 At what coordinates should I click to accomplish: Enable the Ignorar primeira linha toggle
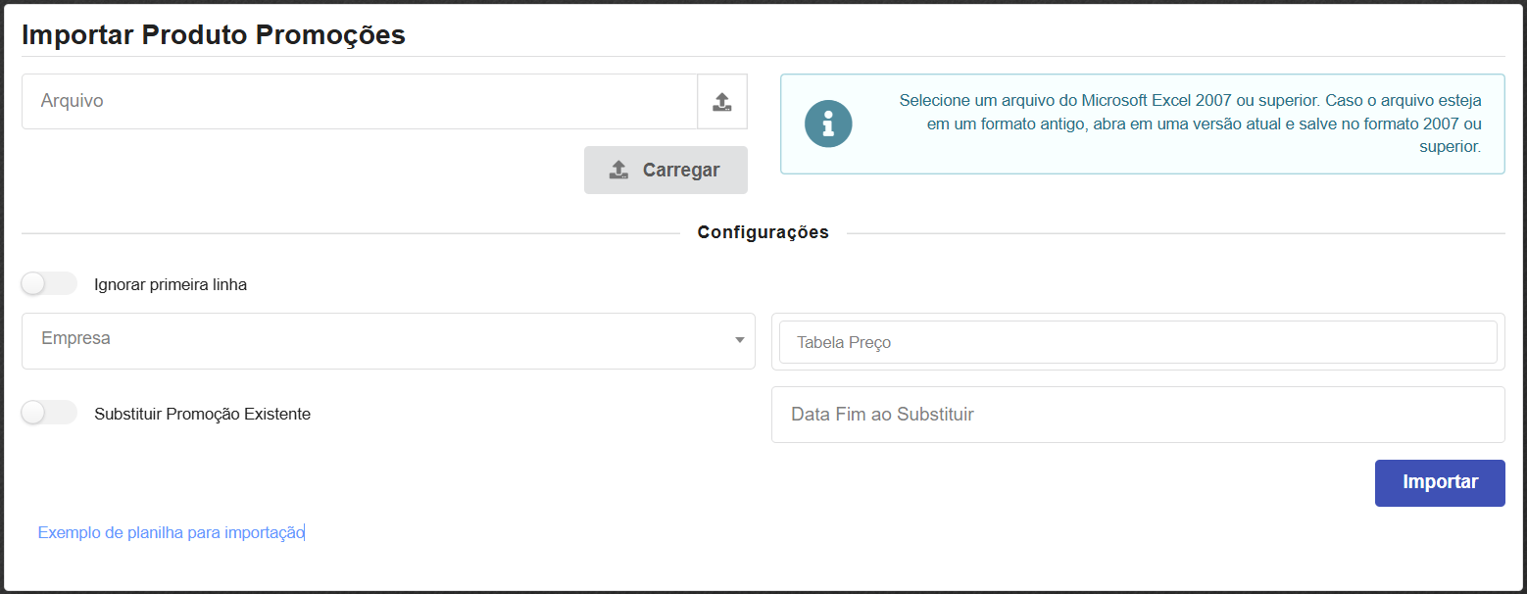tap(49, 283)
